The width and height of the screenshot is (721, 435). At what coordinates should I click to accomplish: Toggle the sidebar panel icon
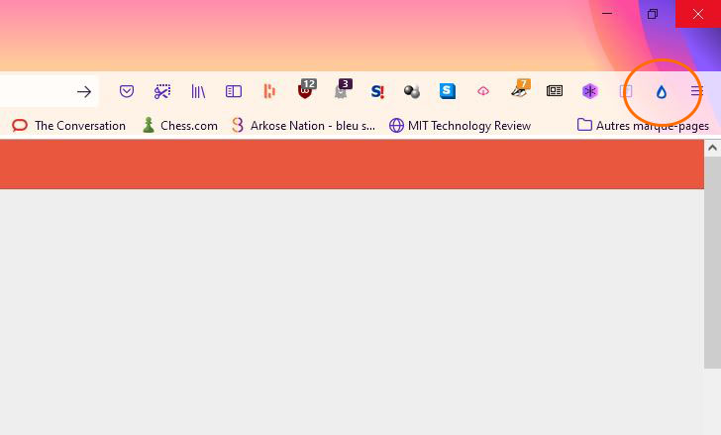click(x=234, y=91)
